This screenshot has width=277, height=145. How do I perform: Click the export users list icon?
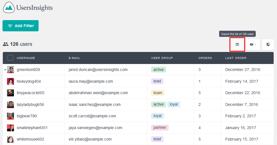237,44
